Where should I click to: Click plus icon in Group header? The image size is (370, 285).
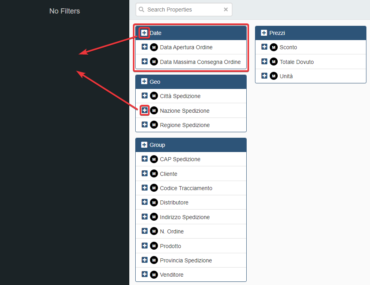[144, 145]
